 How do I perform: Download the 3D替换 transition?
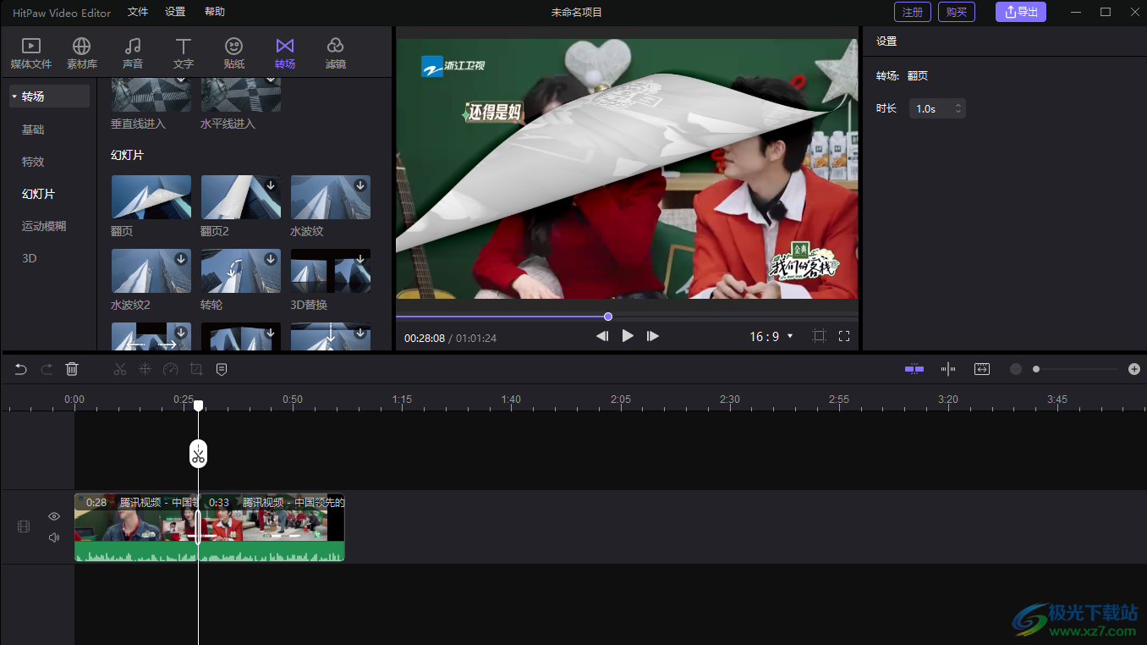360,259
